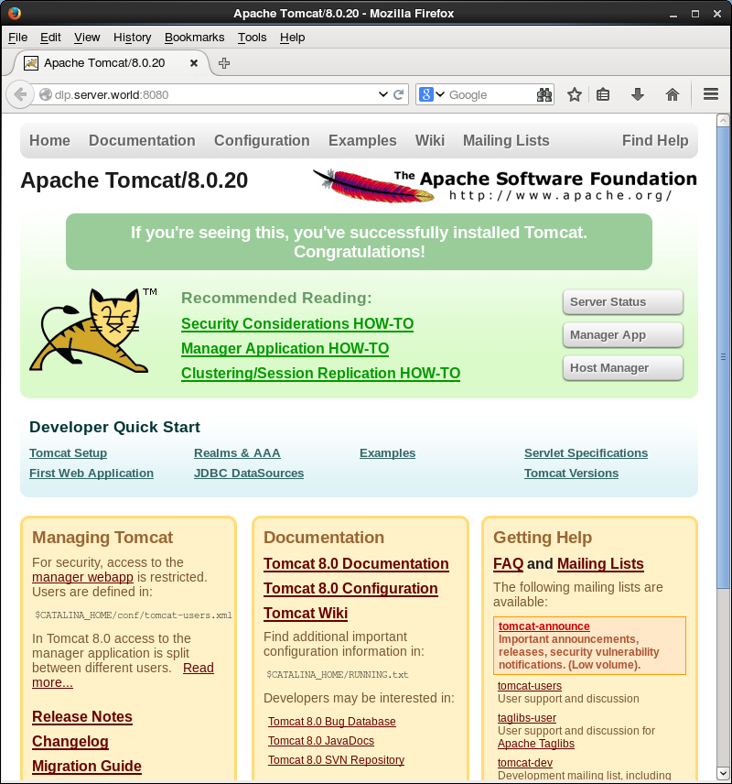Image resolution: width=732 pixels, height=784 pixels.
Task: Open Configuration in the Tomcat nav bar
Action: [262, 140]
